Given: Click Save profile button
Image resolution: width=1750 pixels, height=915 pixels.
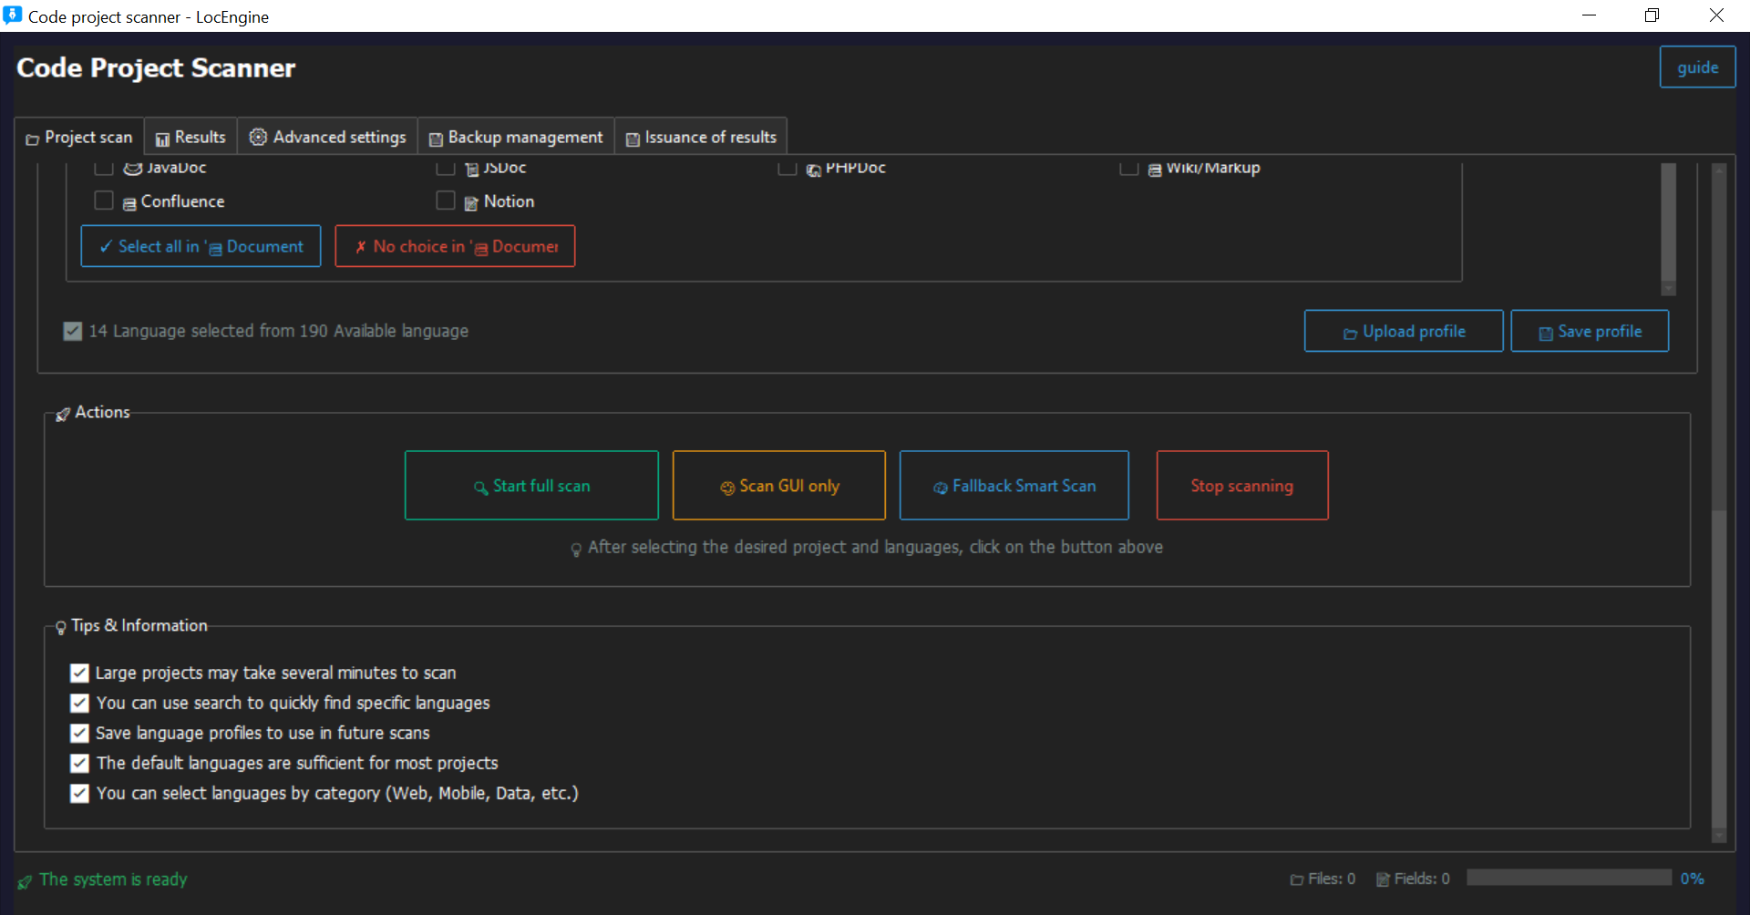Looking at the screenshot, I should [1590, 331].
